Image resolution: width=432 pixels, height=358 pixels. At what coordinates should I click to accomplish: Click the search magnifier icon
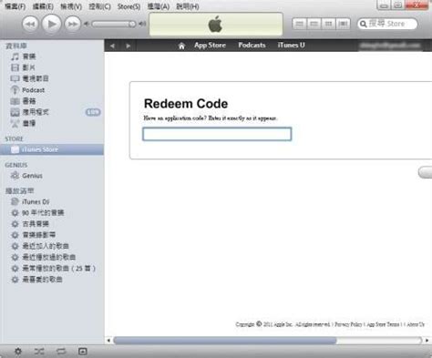363,24
